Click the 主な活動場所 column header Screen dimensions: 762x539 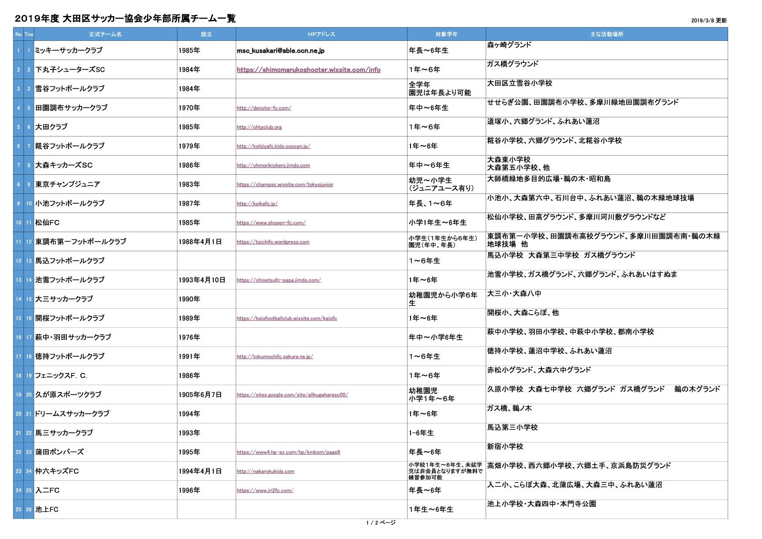(x=607, y=34)
